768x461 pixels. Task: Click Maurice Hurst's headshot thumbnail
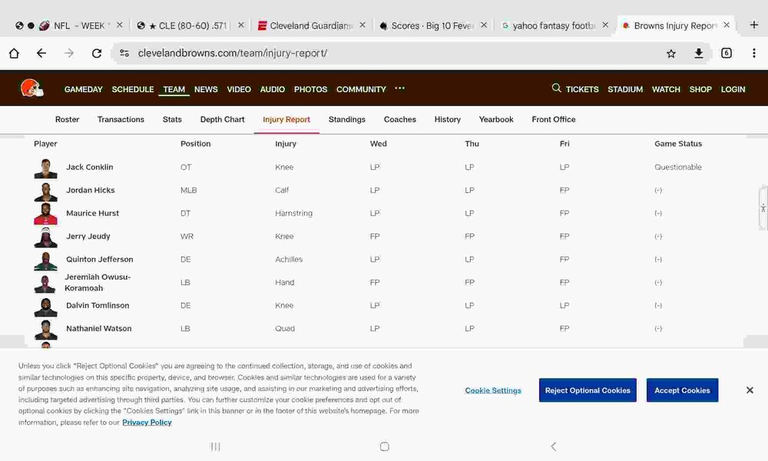pos(45,214)
